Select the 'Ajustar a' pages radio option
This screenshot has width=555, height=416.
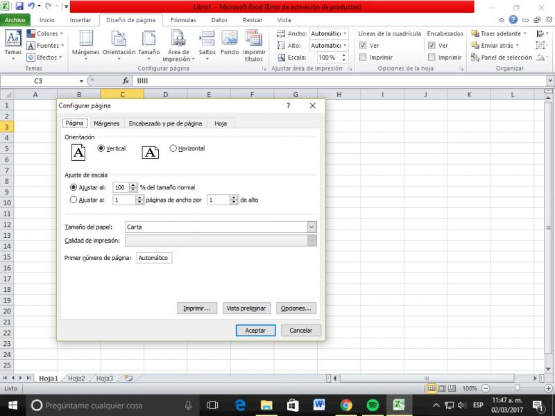click(74, 200)
